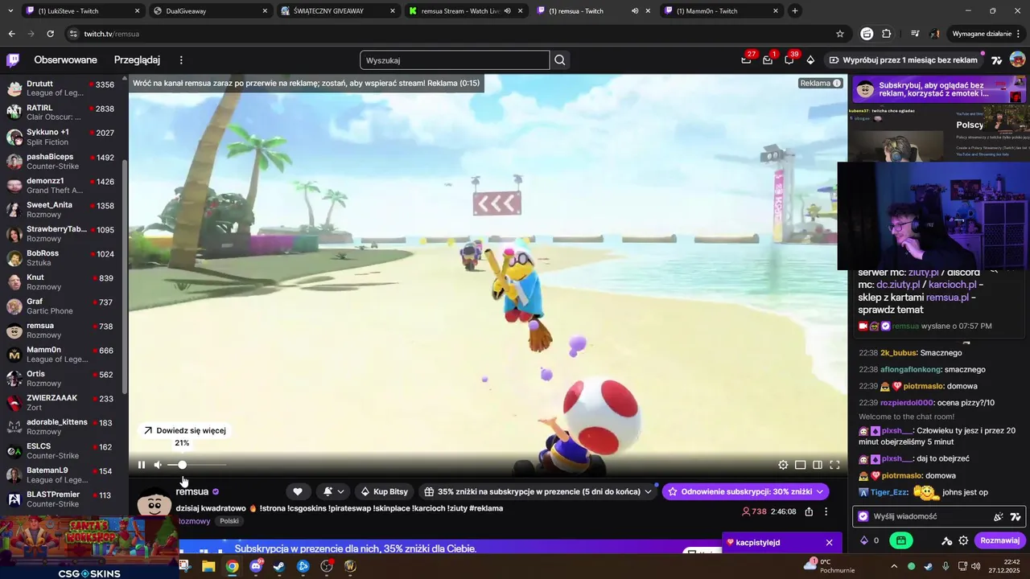Click the ad info icon next to Reklama
The width and height of the screenshot is (1030, 579).
[837, 83]
